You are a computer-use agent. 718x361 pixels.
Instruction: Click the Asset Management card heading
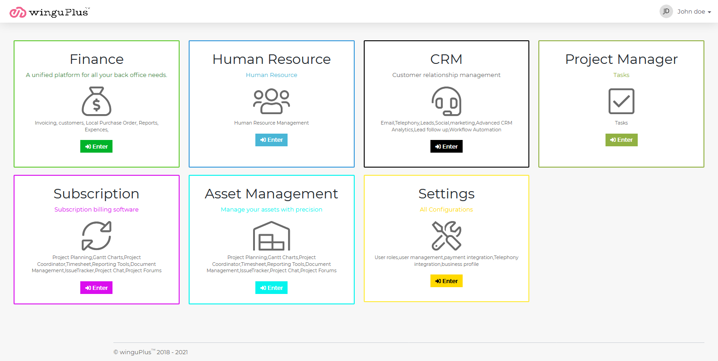click(271, 194)
